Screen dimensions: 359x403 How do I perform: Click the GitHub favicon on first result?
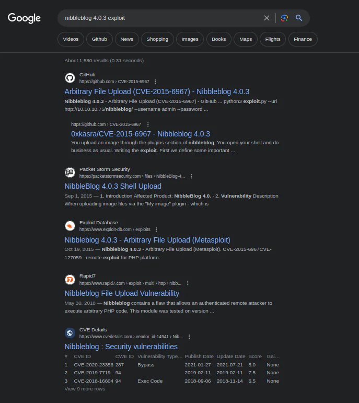[70, 78]
